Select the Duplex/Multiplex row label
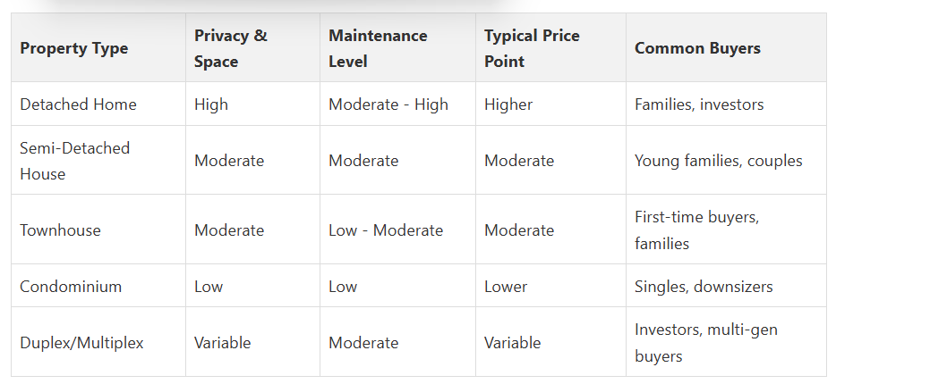 (x=81, y=343)
